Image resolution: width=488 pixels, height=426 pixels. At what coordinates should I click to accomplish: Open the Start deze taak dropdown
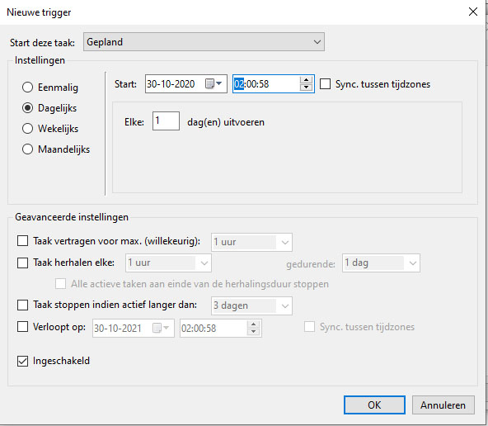[x=204, y=42]
